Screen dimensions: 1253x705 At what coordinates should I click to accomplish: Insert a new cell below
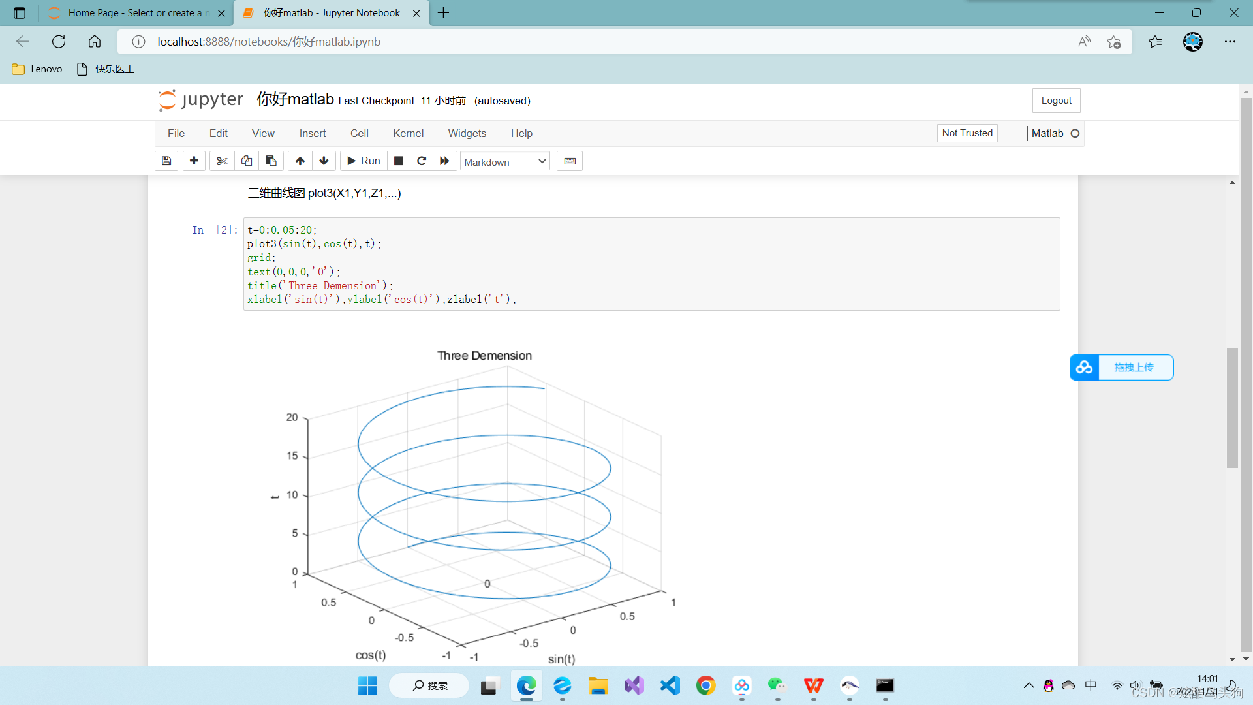click(194, 161)
